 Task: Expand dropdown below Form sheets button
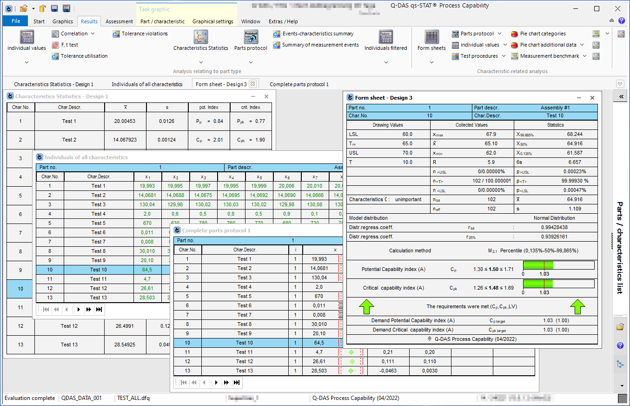click(432, 62)
